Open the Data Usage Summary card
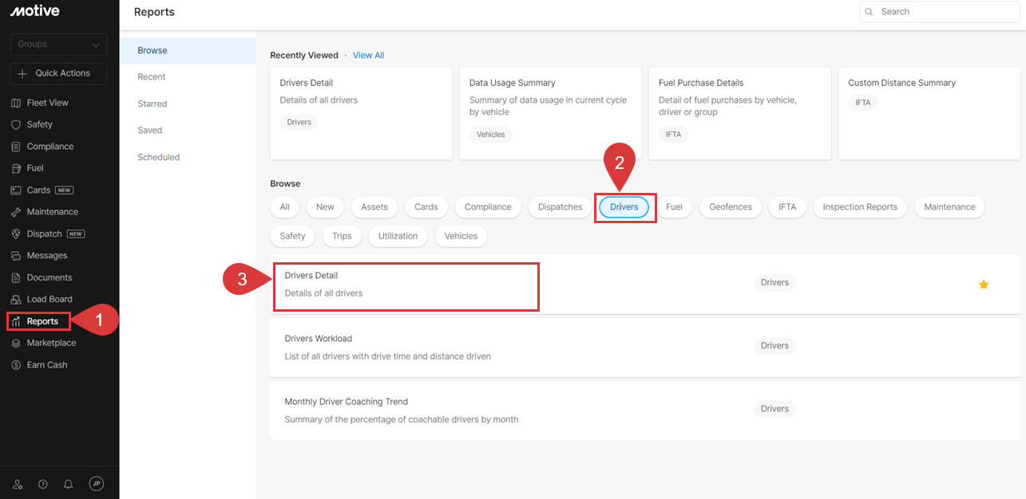 (550, 113)
